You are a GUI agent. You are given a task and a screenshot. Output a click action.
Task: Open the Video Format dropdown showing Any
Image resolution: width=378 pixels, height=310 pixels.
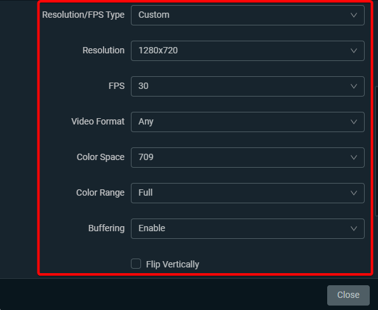(248, 122)
